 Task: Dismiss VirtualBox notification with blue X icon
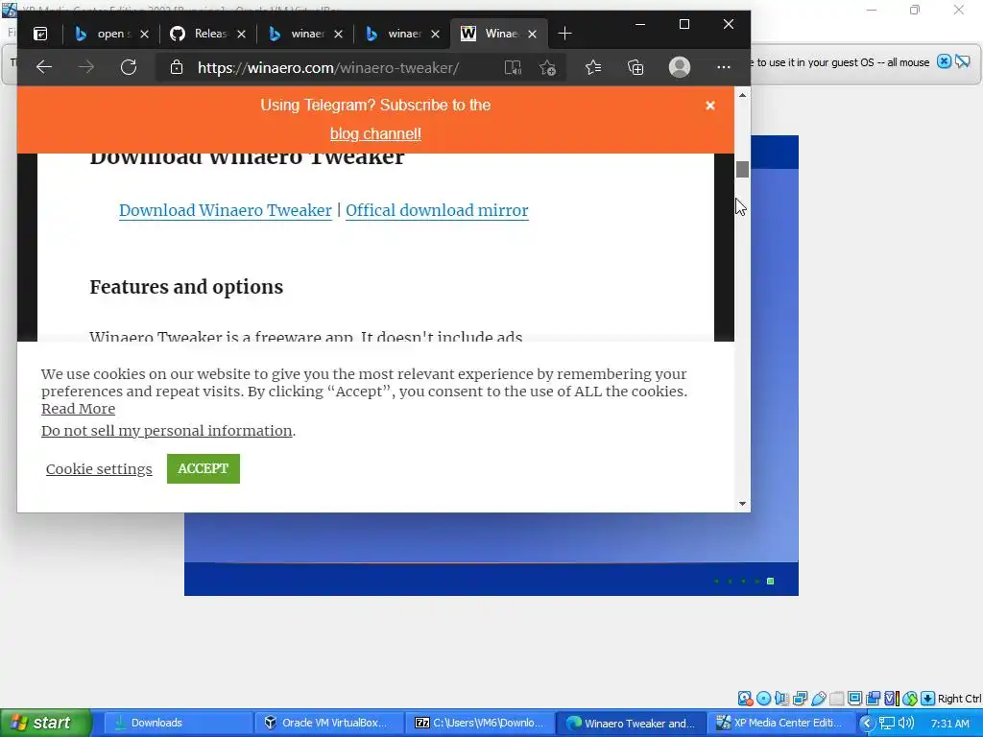[x=944, y=61]
